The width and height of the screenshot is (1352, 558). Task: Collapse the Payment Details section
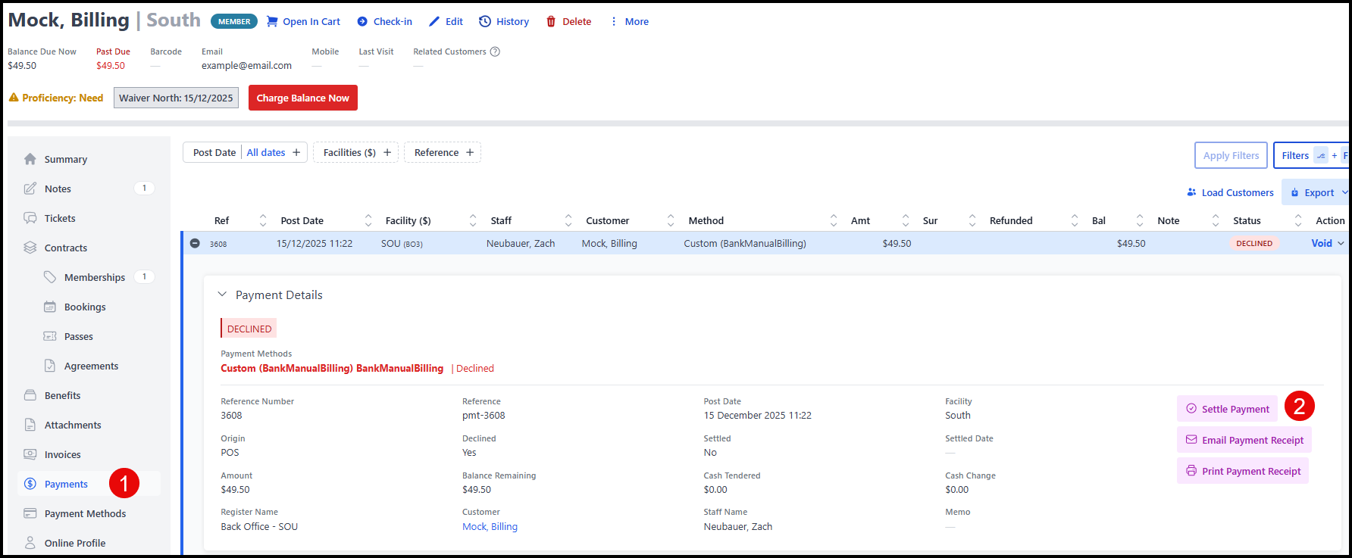click(x=223, y=295)
